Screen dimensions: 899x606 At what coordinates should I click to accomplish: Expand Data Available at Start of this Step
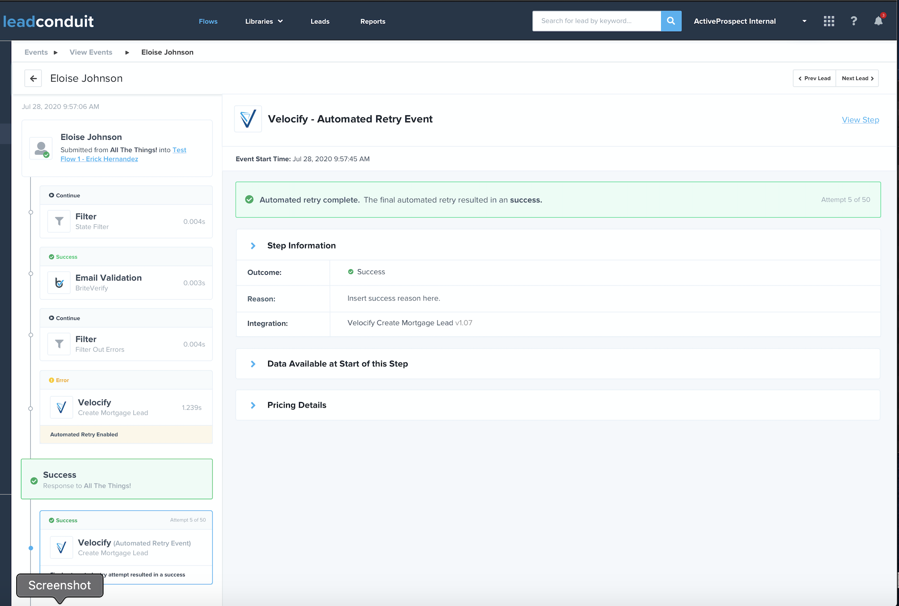(253, 364)
